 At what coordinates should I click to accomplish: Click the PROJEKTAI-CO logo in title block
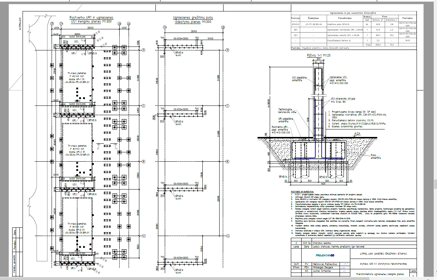[x=325, y=255]
